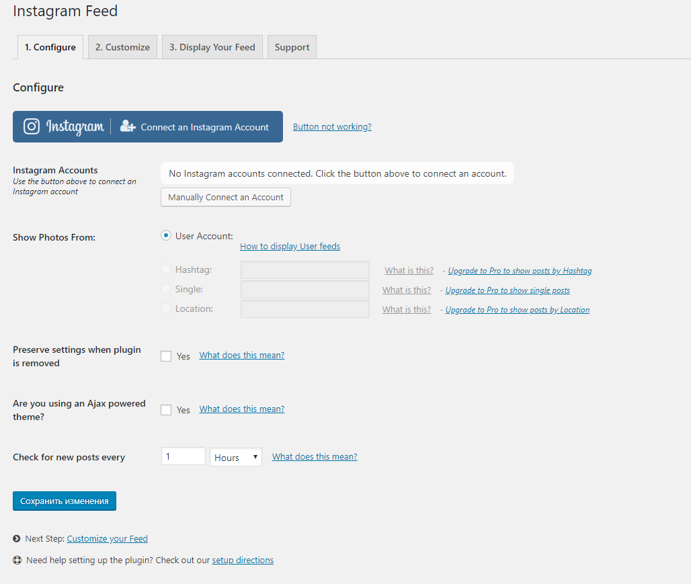
Task: Click the arrow icon beside Next Step
Action: point(17,538)
